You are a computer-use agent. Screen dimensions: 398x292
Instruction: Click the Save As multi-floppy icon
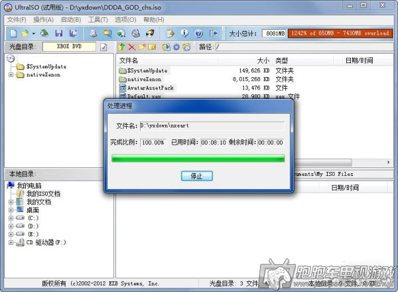tap(73, 33)
